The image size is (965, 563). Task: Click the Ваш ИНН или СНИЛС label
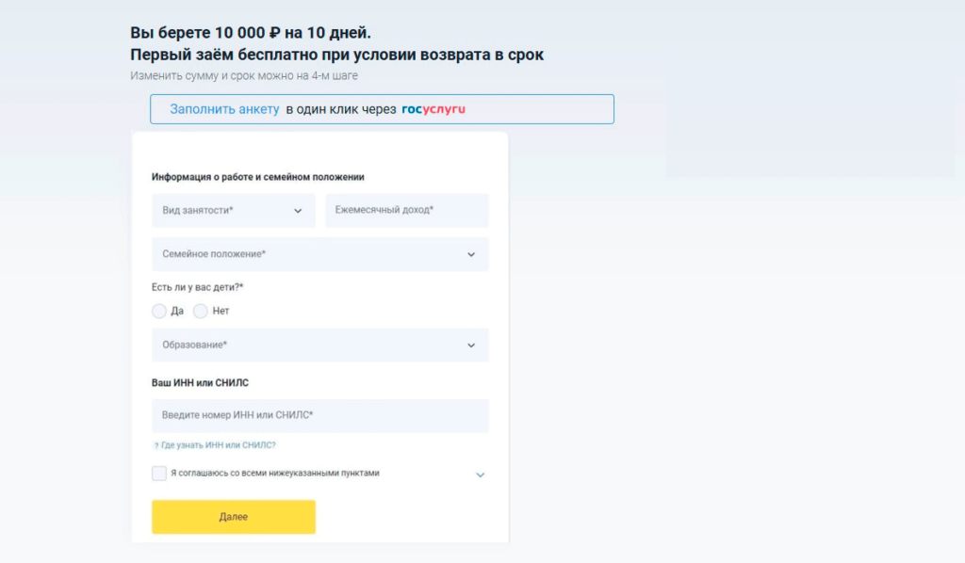[200, 383]
